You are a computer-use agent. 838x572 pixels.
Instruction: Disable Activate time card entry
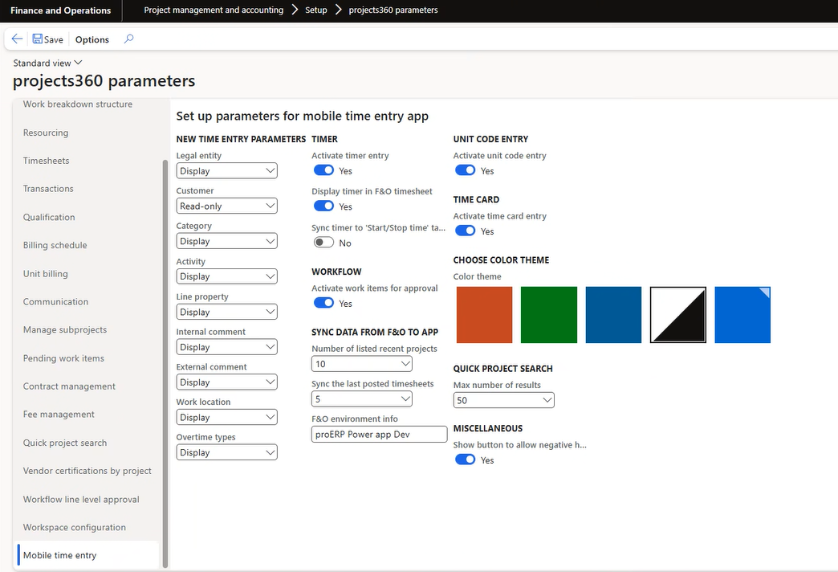(x=465, y=231)
